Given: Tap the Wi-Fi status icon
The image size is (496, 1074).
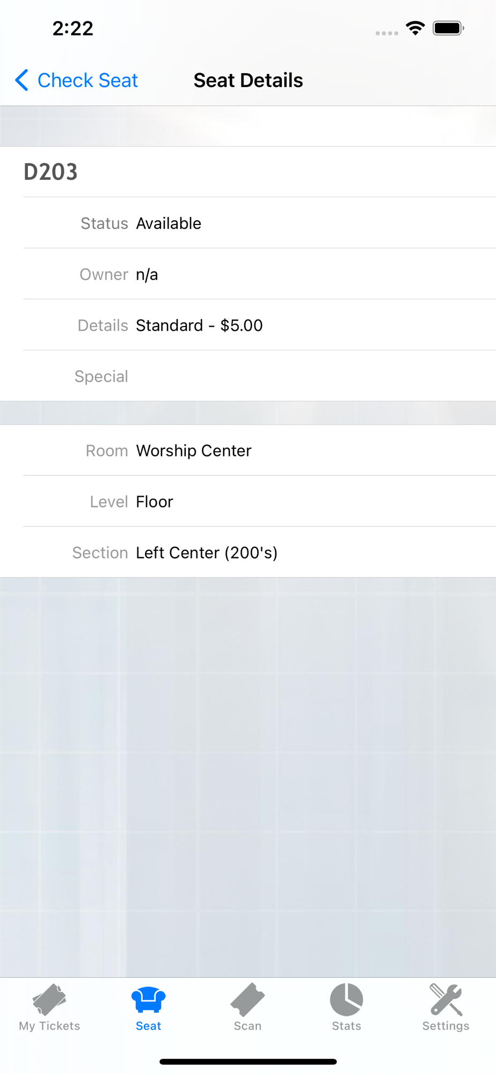Looking at the screenshot, I should tap(415, 28).
